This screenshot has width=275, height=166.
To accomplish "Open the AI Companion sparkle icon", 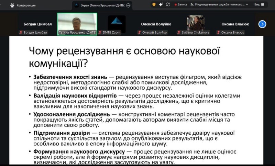I will tap(161, 4).
